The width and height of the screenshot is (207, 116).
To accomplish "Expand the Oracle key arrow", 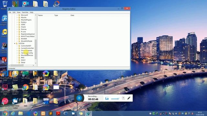I will point(17,27).
